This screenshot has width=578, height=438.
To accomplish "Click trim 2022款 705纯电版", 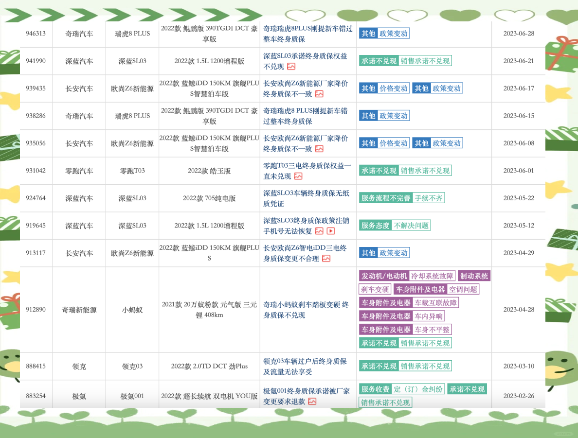I will [x=209, y=198].
